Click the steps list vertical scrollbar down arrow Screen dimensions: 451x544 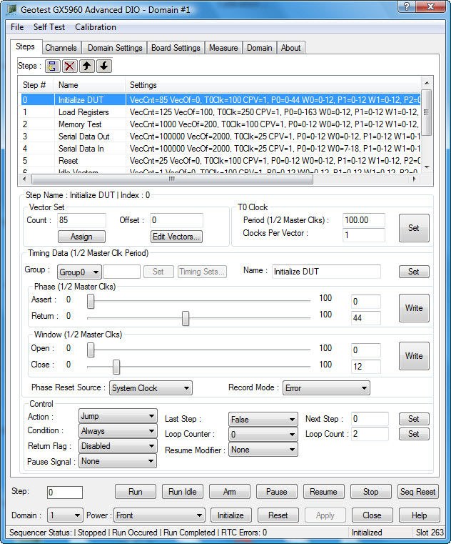pos(427,167)
